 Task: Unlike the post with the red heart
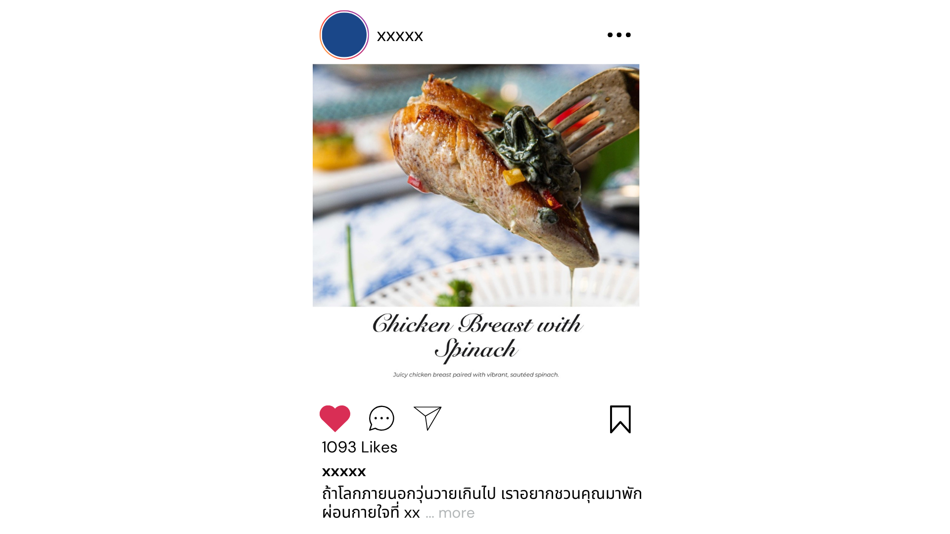point(335,418)
